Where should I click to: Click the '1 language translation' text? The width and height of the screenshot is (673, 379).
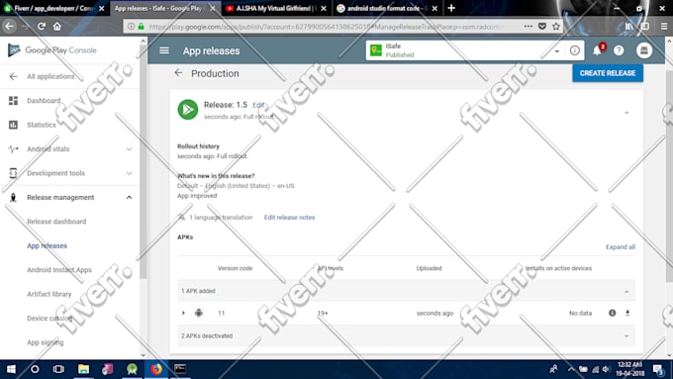(x=221, y=217)
